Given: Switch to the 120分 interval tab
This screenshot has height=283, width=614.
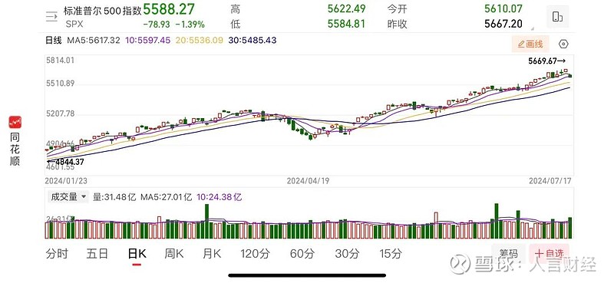Looking at the screenshot, I should [x=255, y=254].
